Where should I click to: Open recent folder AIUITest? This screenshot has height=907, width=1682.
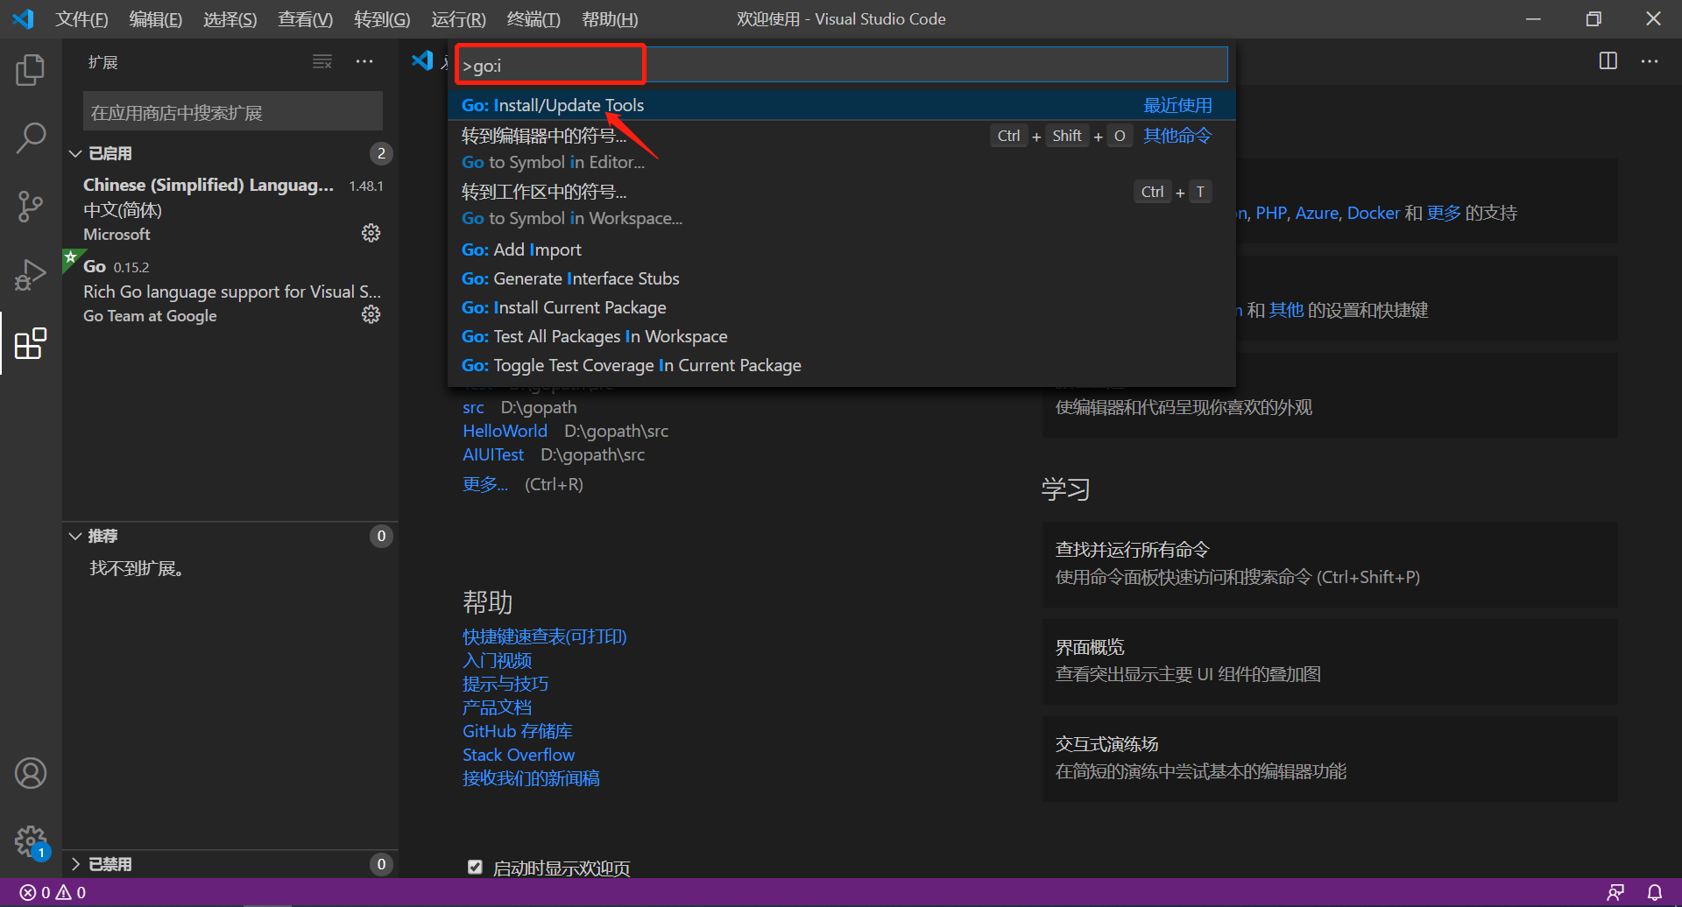click(493, 454)
